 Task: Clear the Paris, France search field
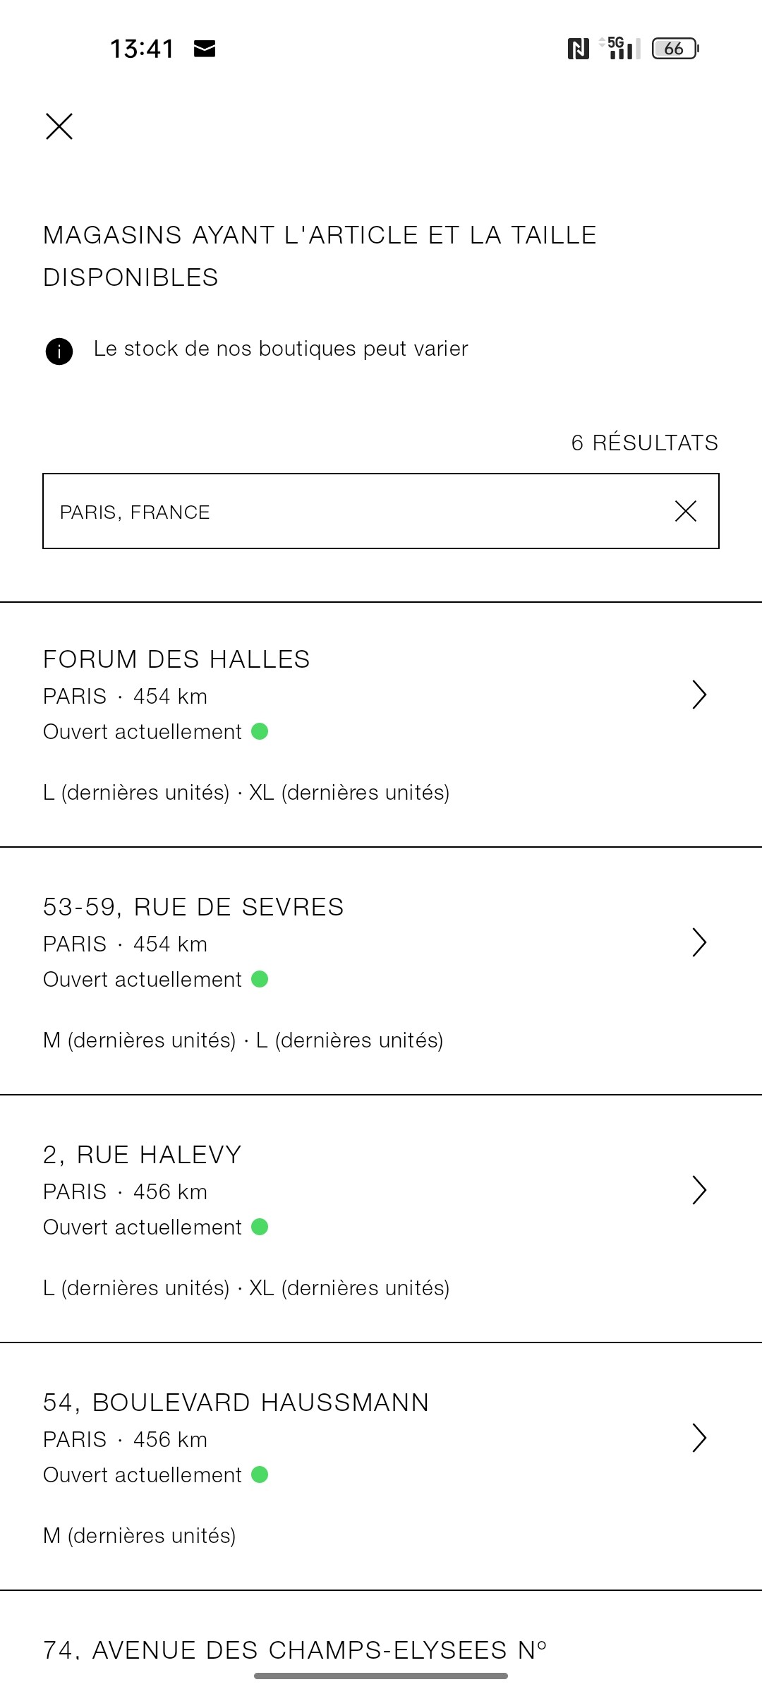[x=685, y=511]
